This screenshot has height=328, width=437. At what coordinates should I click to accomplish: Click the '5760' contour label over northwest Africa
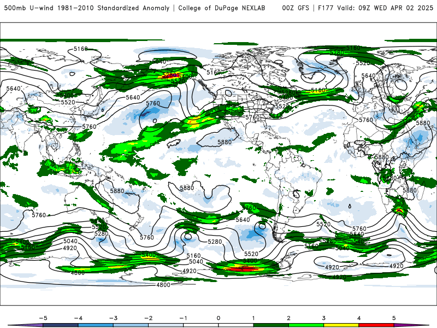coord(365,120)
